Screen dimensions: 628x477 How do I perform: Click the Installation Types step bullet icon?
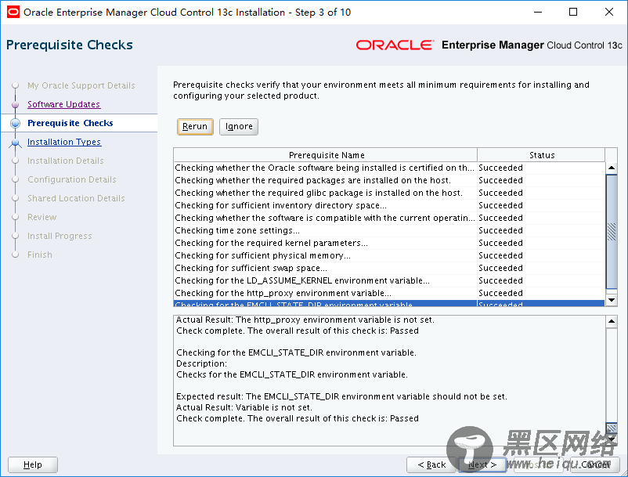[x=15, y=143]
